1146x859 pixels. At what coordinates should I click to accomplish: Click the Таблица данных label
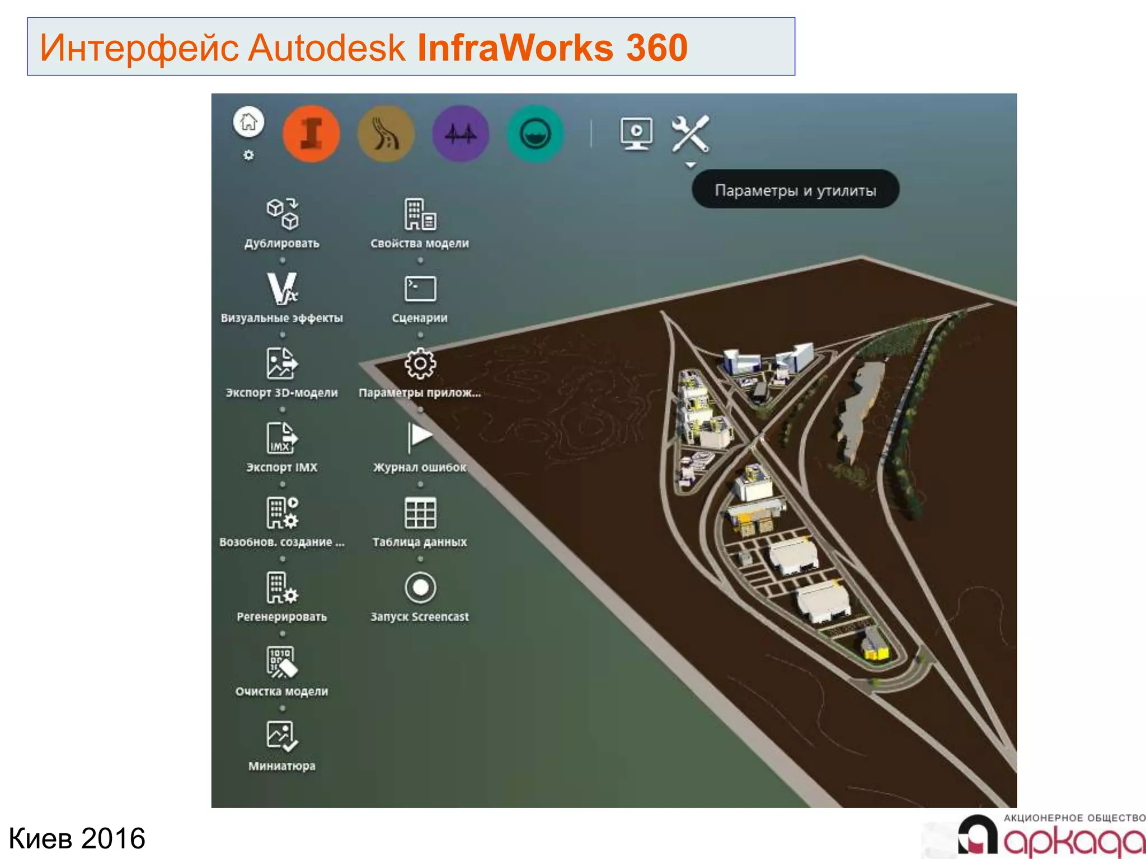point(420,542)
